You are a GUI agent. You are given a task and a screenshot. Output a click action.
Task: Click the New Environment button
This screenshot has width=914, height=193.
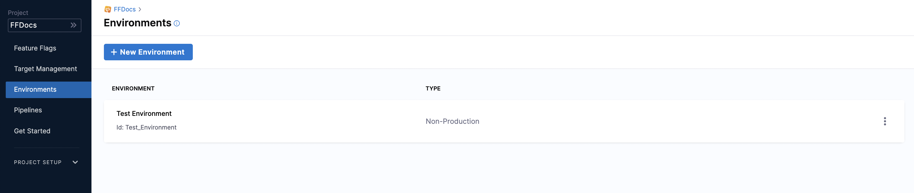point(148,52)
